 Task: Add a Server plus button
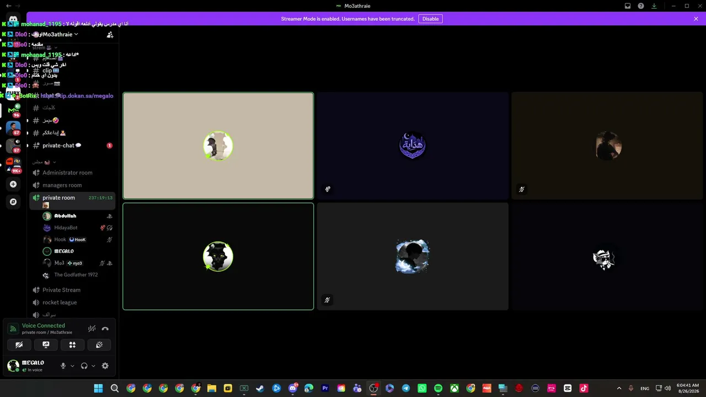click(x=13, y=184)
